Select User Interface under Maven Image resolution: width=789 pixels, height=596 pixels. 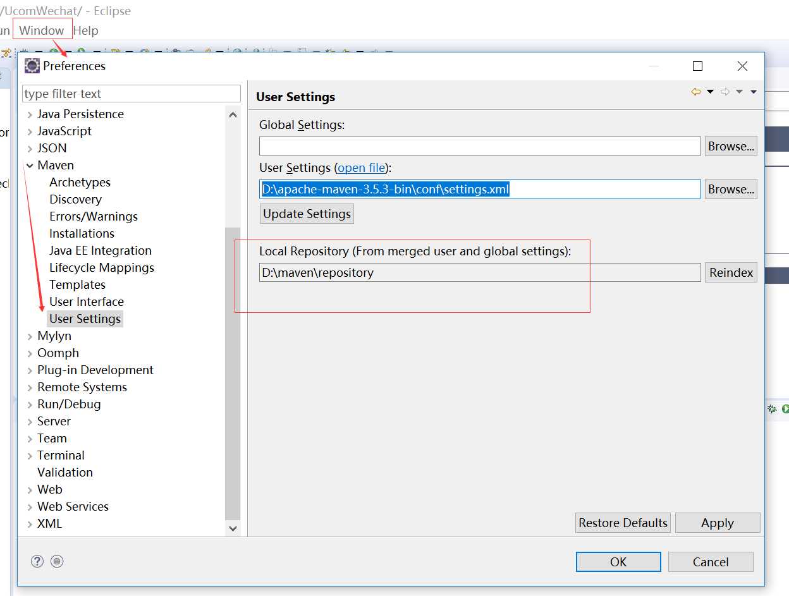(87, 301)
